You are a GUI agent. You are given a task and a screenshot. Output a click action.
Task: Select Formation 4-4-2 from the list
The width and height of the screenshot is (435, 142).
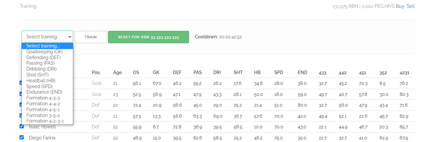(48, 104)
